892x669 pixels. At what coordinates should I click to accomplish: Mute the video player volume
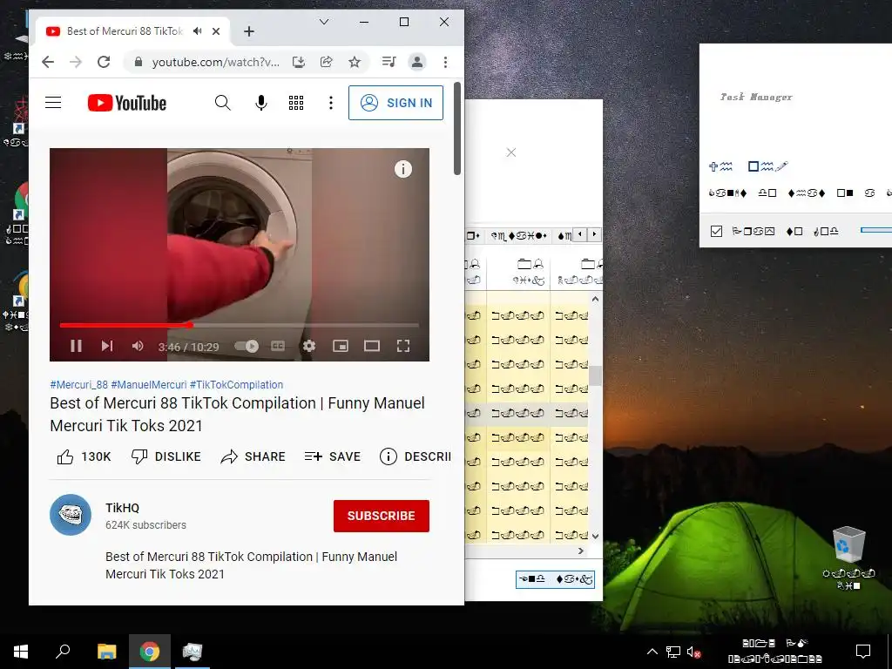coord(138,346)
